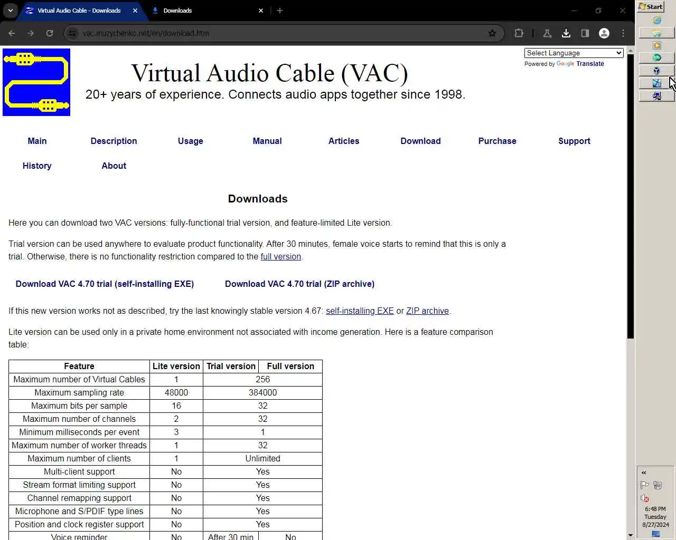Viewport: 676px width, 540px height.
Task: Open Action Center flag tray icon
Action: pyautogui.click(x=644, y=485)
